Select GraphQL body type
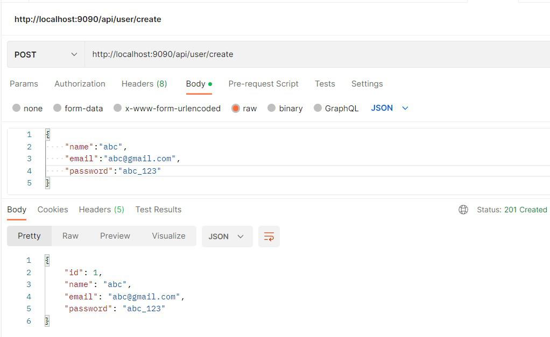Image resolution: width=550 pixels, height=337 pixels. coord(318,108)
